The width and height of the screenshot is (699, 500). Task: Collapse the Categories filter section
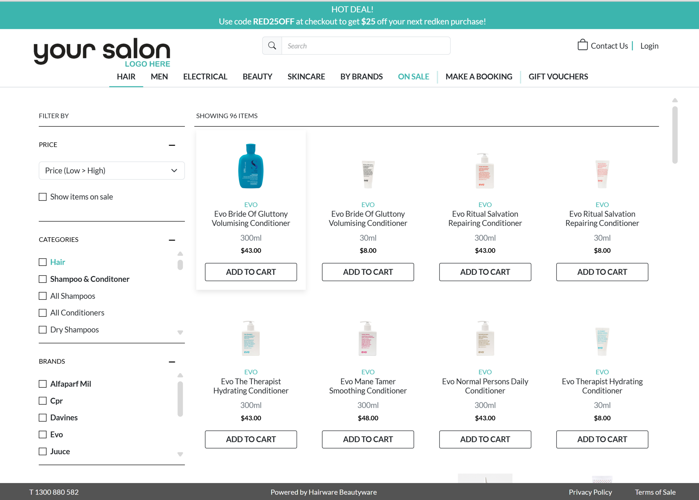(172, 240)
